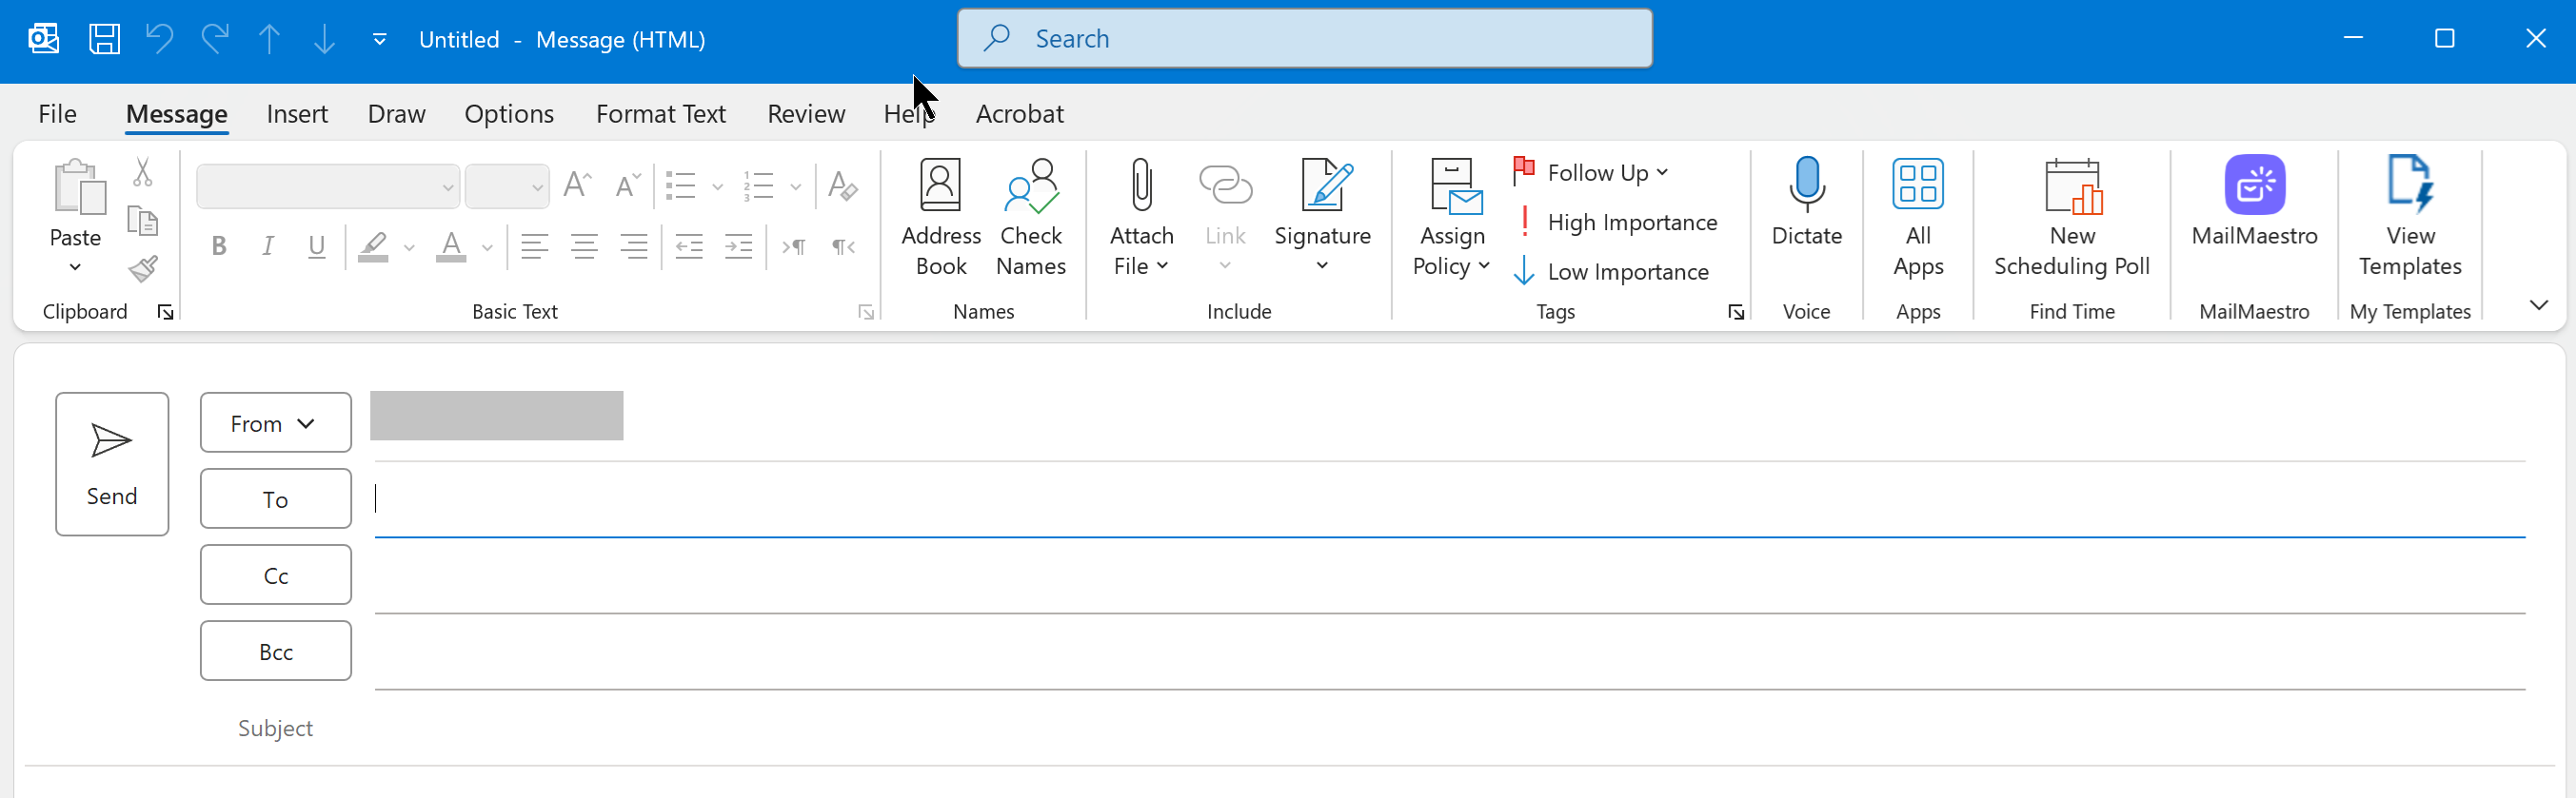Click the Undo arrow icon

[x=159, y=39]
